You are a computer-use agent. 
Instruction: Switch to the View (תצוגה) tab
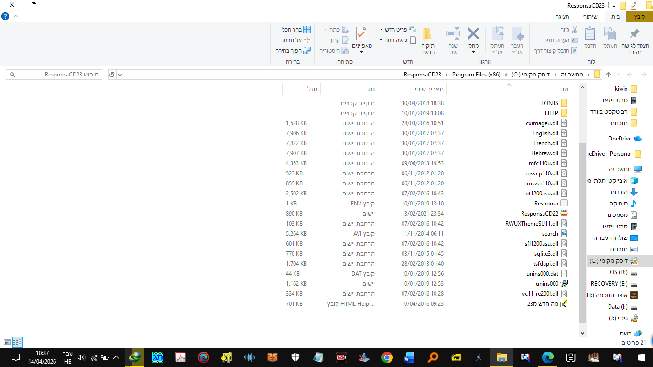(x=562, y=17)
